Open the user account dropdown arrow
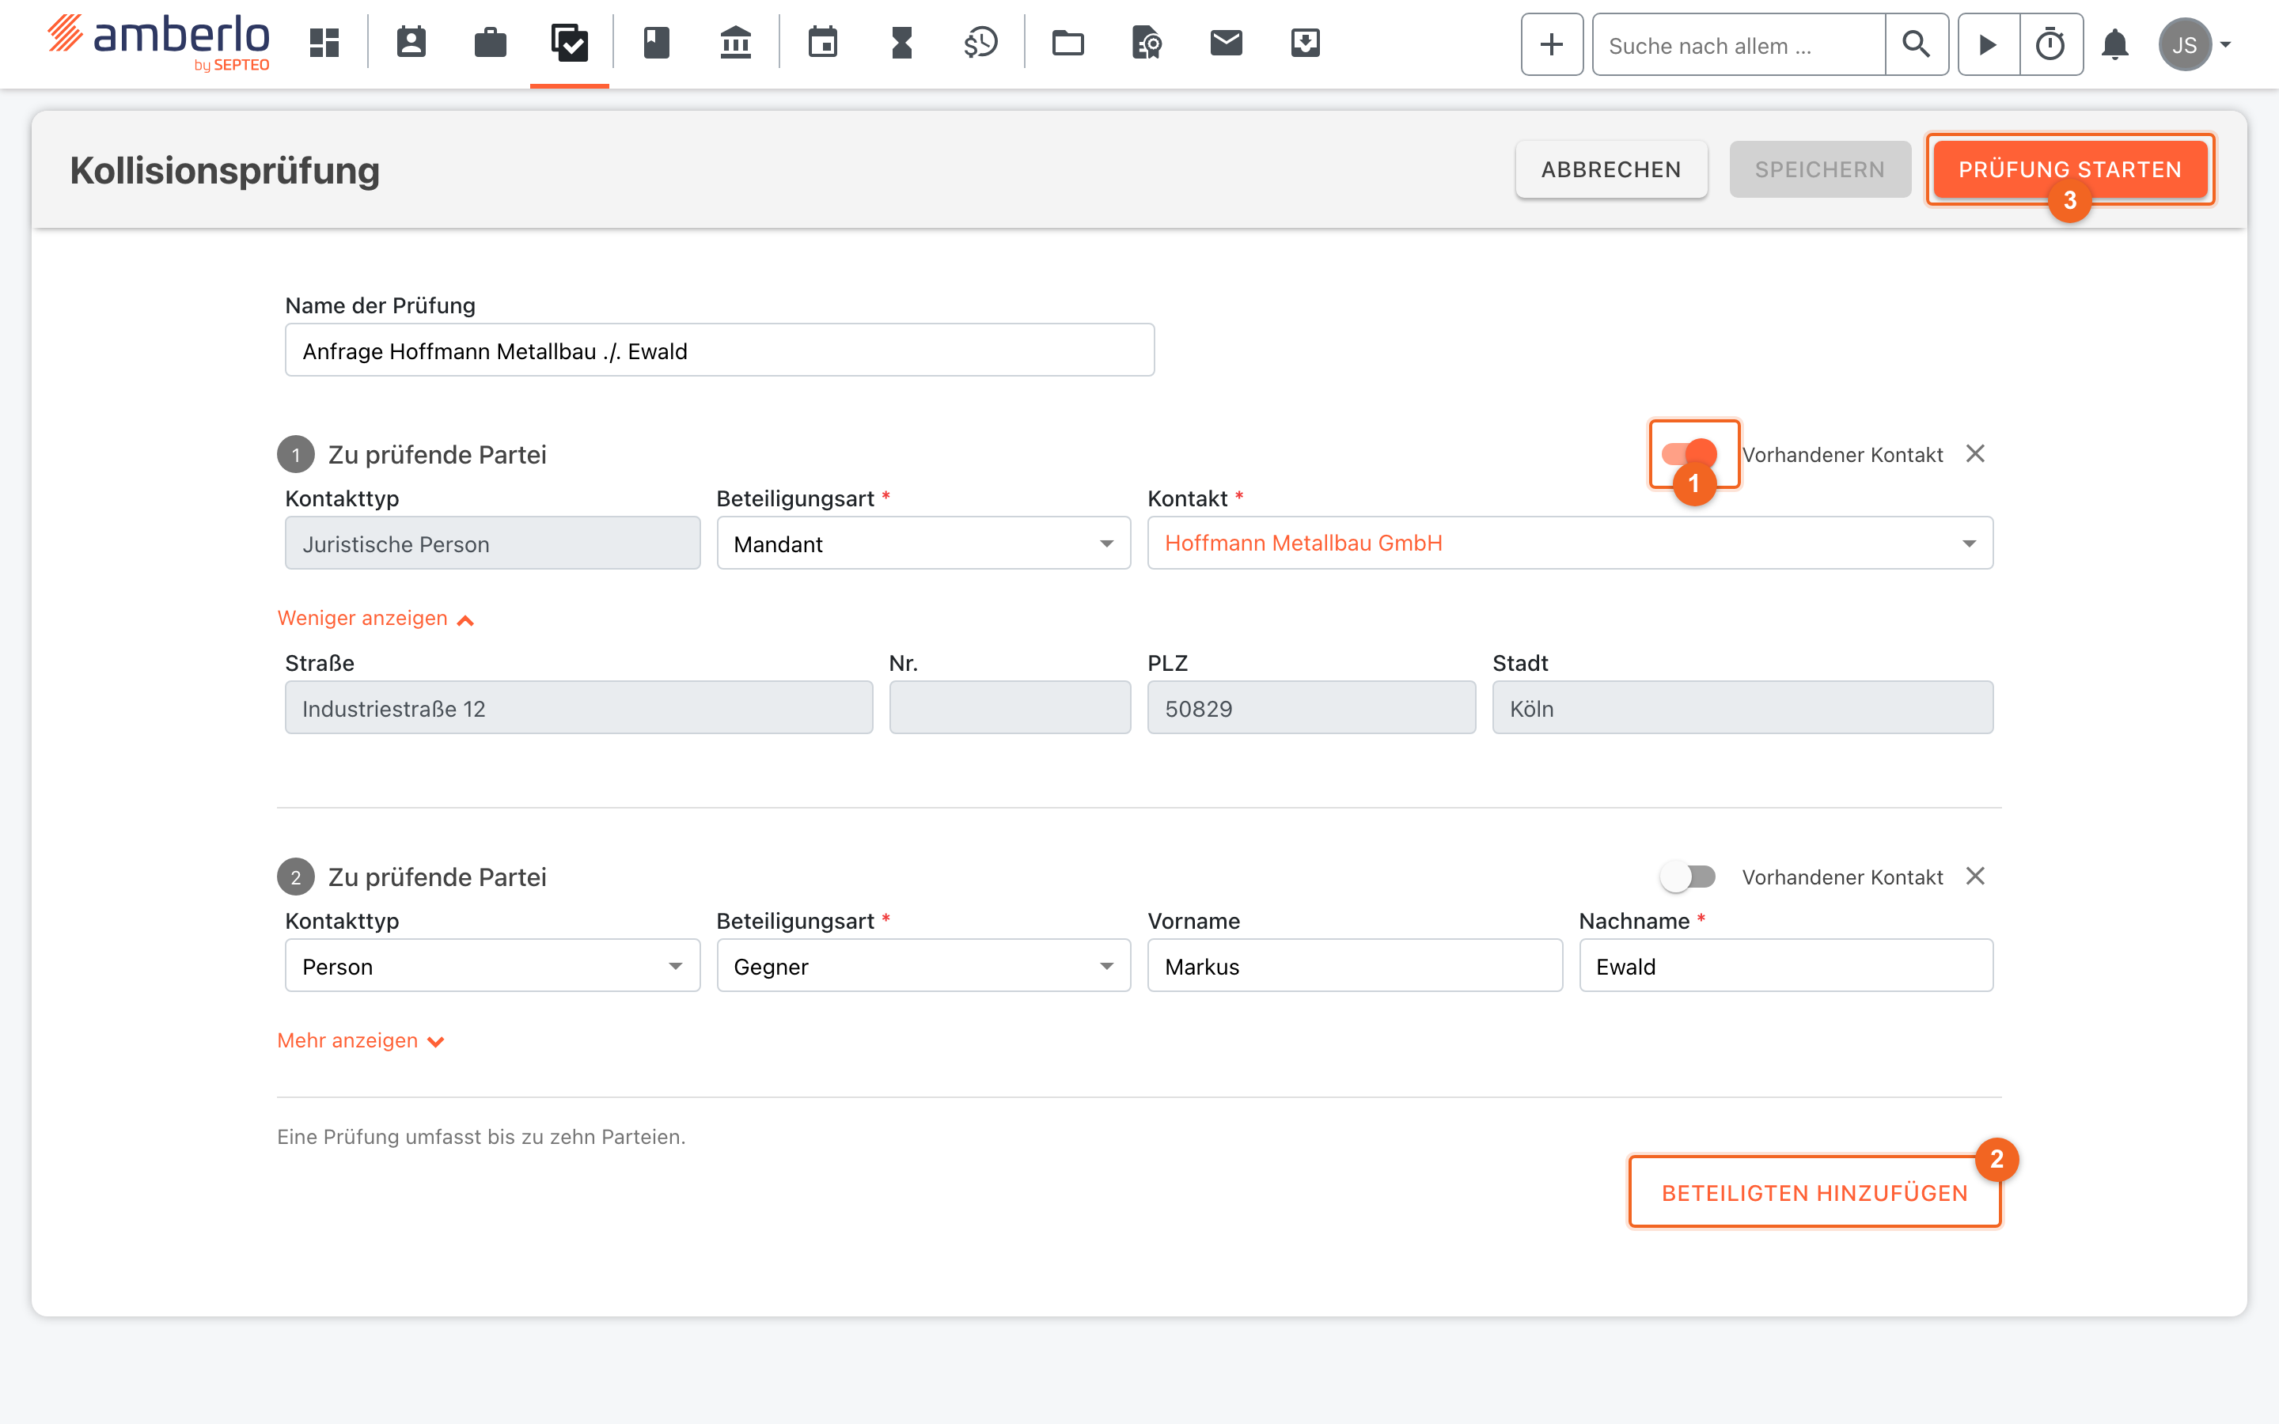 [2226, 44]
